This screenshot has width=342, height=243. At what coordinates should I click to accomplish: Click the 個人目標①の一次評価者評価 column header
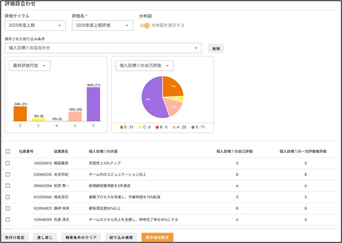click(303, 151)
